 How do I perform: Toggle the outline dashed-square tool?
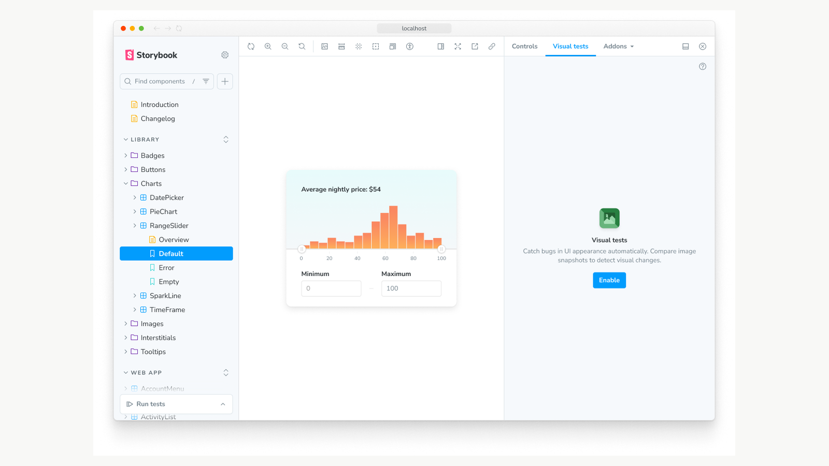tap(376, 47)
